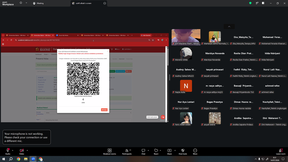Open audio options caret beside Audio

pos(13,150)
